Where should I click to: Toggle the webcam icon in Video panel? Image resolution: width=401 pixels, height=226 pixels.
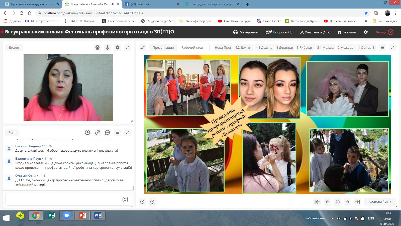(97, 47)
